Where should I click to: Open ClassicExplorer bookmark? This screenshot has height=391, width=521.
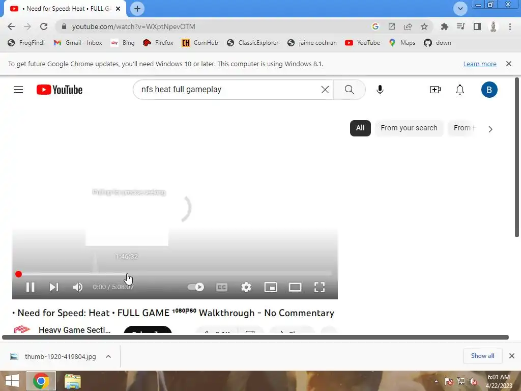pyautogui.click(x=252, y=43)
